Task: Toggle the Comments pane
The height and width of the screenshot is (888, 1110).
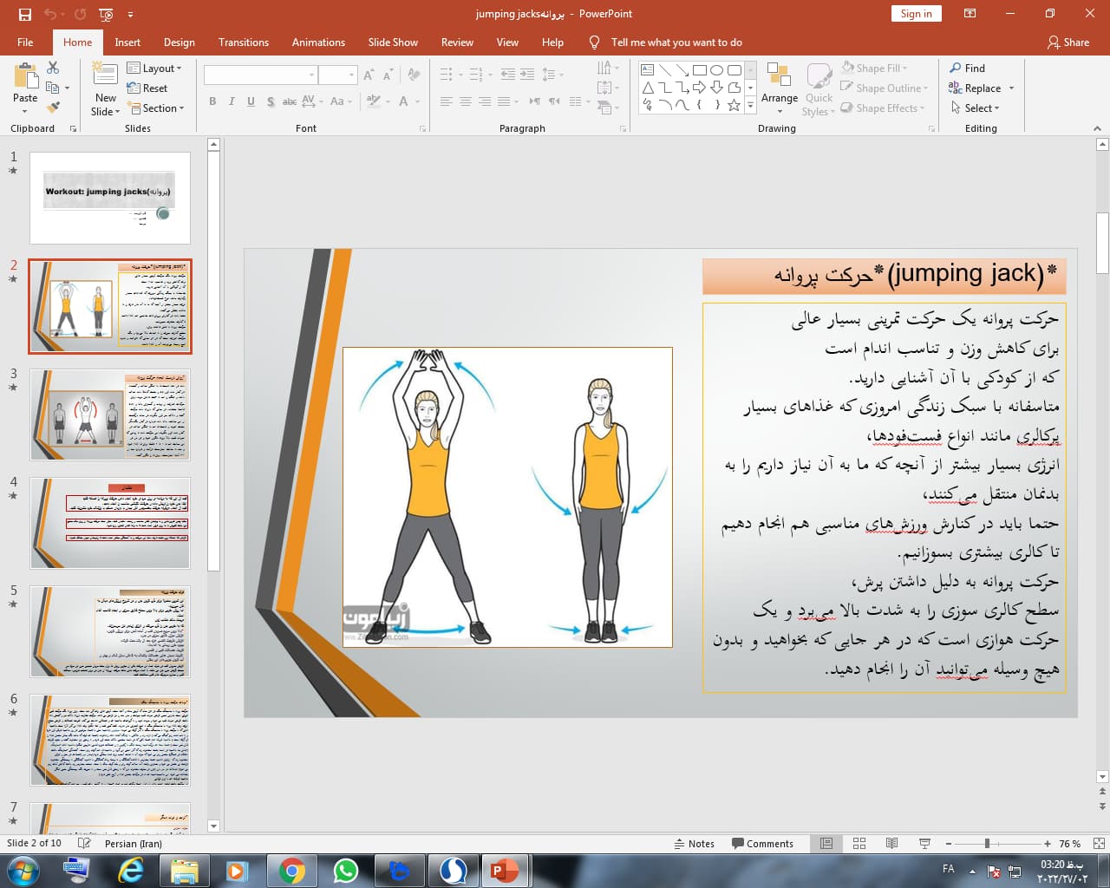Action: coord(762,844)
